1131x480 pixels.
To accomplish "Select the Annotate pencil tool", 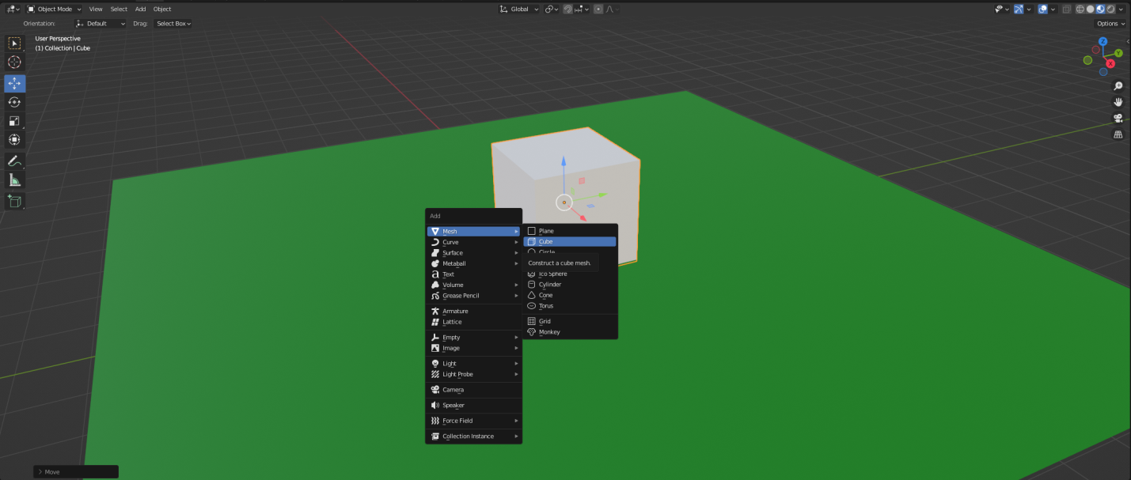I will 14,161.
